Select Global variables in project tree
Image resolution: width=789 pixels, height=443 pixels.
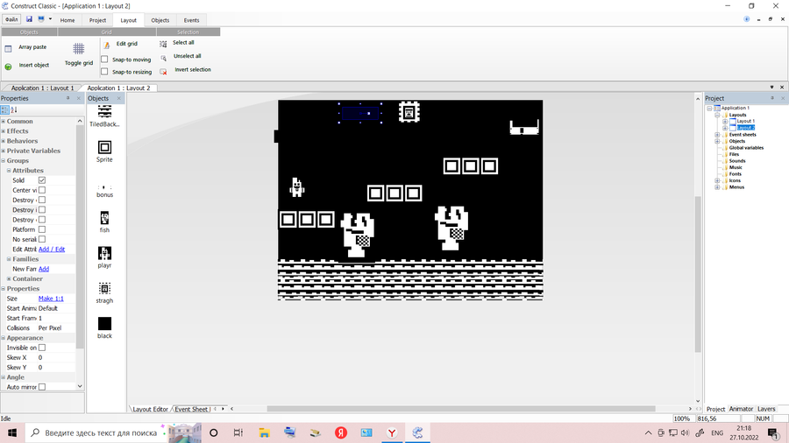pyautogui.click(x=746, y=148)
